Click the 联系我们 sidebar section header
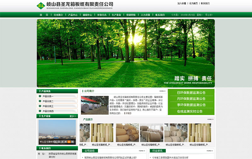 [57, 148]
